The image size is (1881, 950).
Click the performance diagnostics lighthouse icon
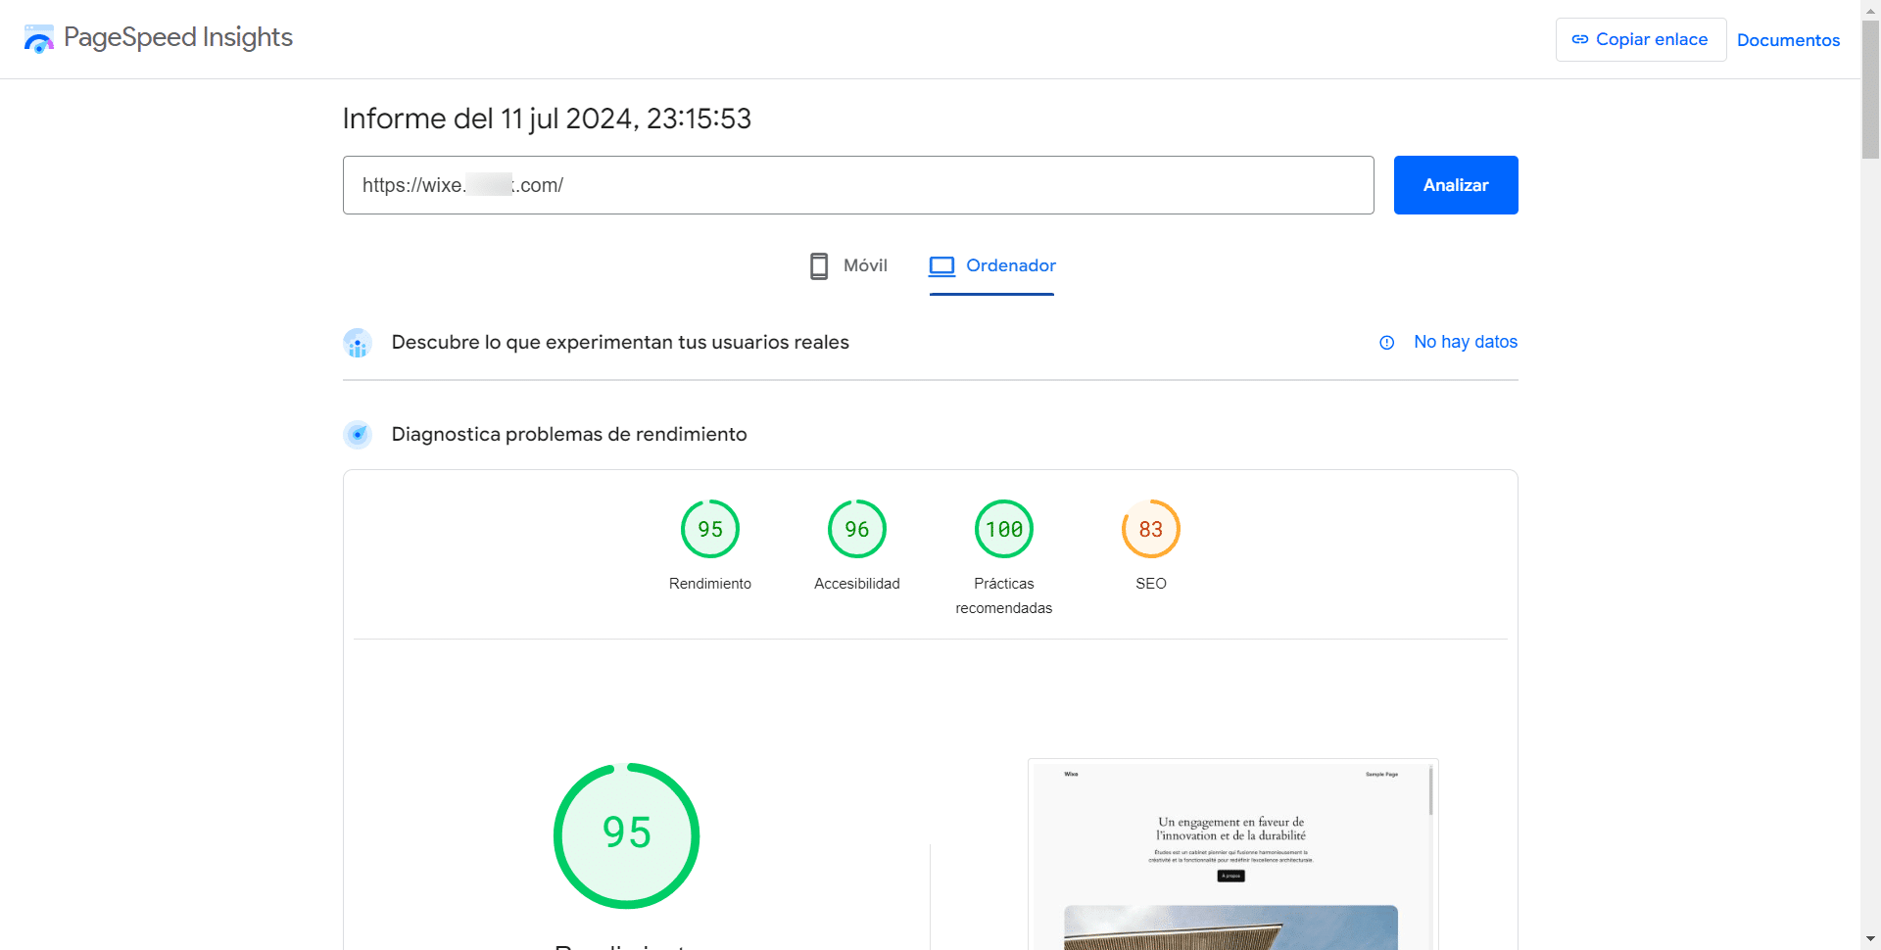(x=358, y=434)
